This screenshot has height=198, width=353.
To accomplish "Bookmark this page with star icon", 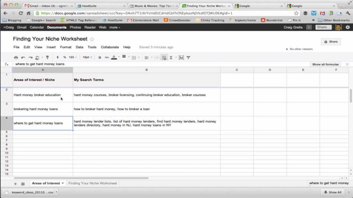I will click(x=296, y=13).
